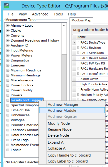Expand the FAC1 FW Rev RS row

click(78, 63)
